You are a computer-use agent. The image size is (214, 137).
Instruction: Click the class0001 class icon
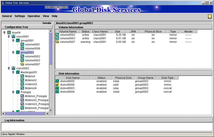(x=13, y=37)
